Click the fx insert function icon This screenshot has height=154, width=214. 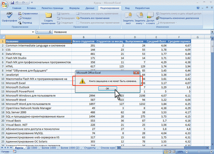[x=50, y=32]
